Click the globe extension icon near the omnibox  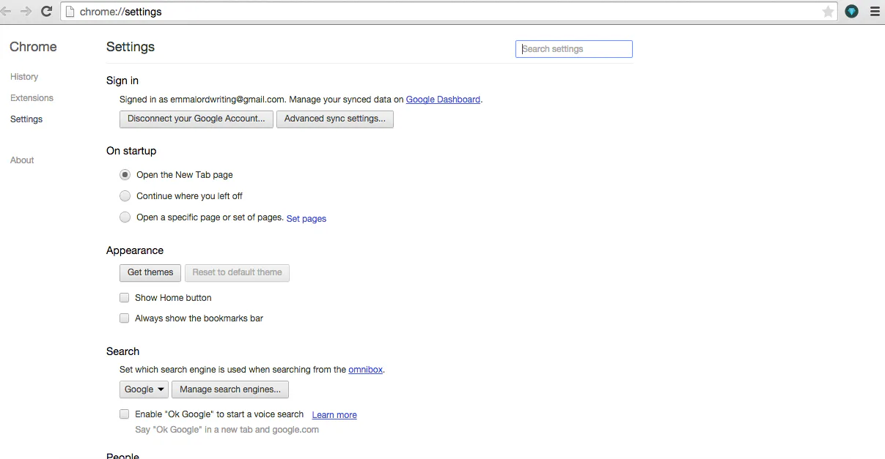pyautogui.click(x=851, y=11)
